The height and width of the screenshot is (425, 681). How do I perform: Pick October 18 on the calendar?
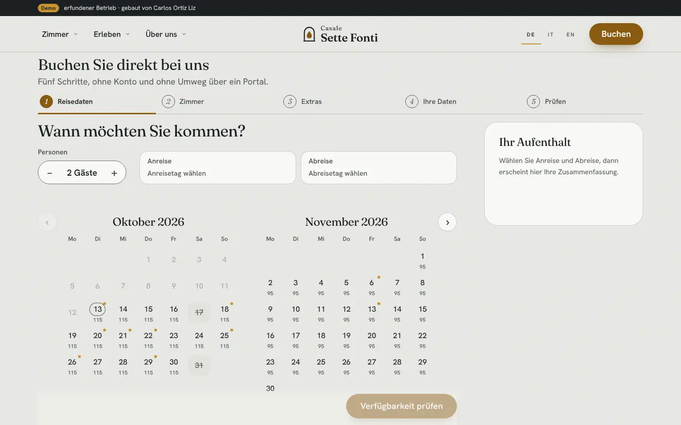[x=225, y=313]
